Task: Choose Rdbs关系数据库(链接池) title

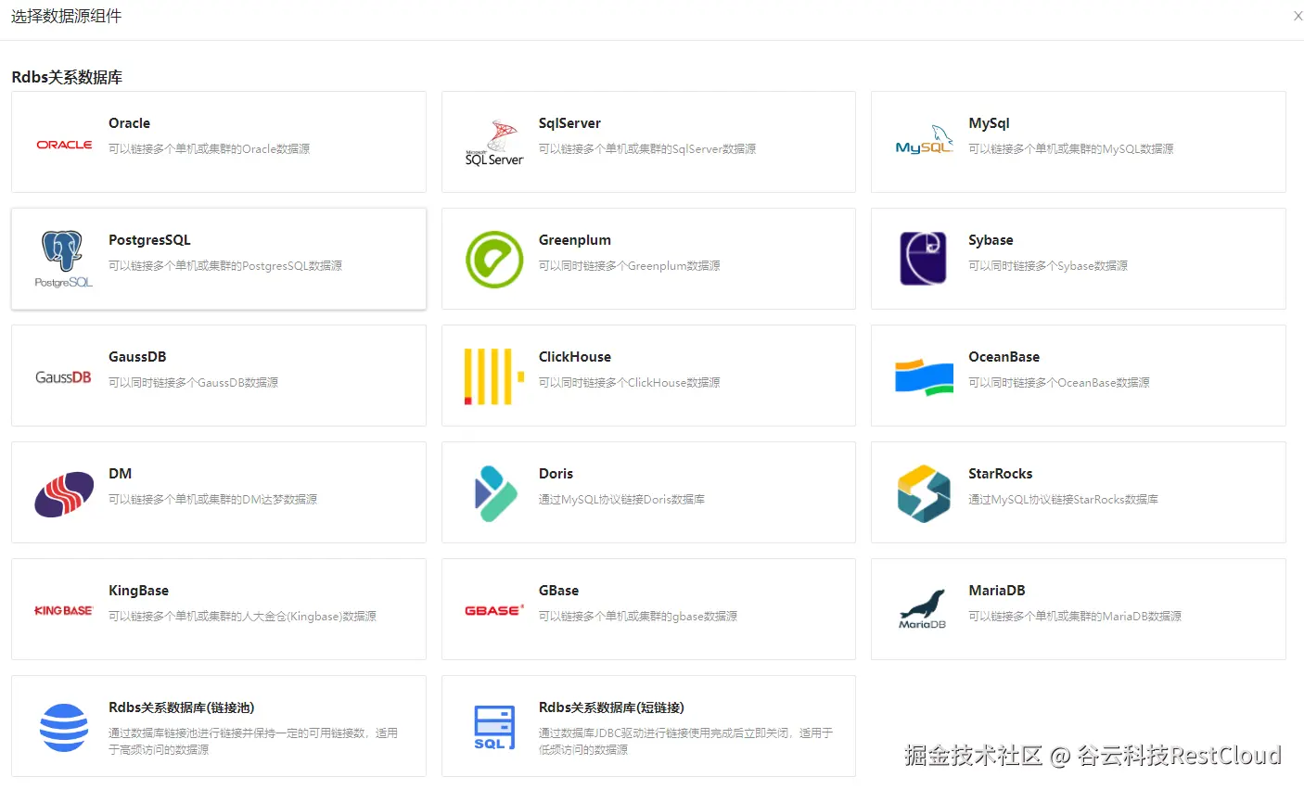Action: (x=181, y=707)
